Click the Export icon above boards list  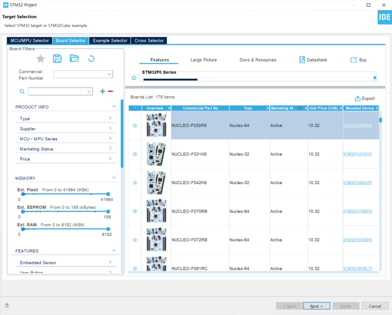tap(358, 98)
